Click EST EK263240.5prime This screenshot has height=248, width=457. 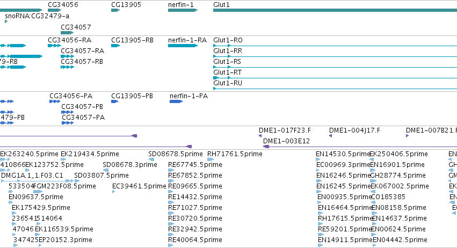(29, 154)
